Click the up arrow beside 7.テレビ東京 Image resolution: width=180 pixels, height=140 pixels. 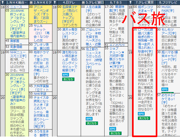pos(130,2)
